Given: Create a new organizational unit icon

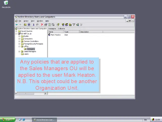Looking at the screenshot, I should 70,25.
